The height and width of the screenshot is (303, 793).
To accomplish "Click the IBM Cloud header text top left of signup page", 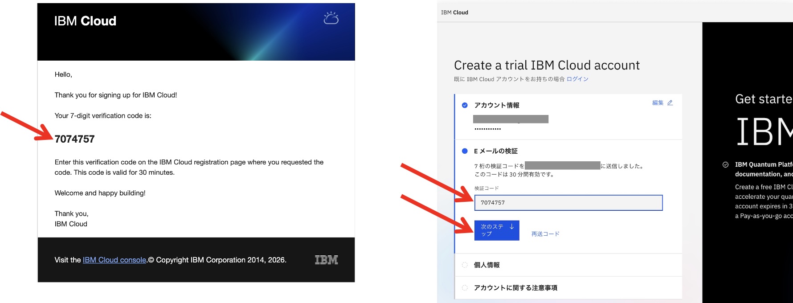I will point(454,12).
